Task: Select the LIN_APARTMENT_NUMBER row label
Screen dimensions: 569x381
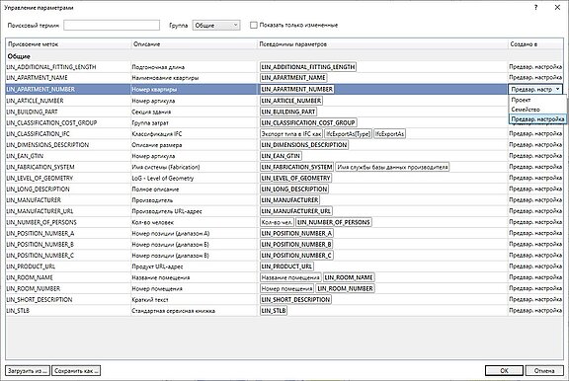Action: 41,89
